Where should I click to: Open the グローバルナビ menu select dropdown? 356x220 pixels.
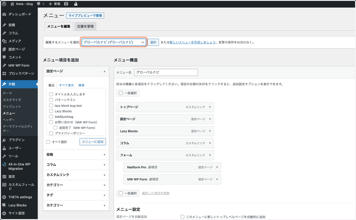[x=114, y=42]
